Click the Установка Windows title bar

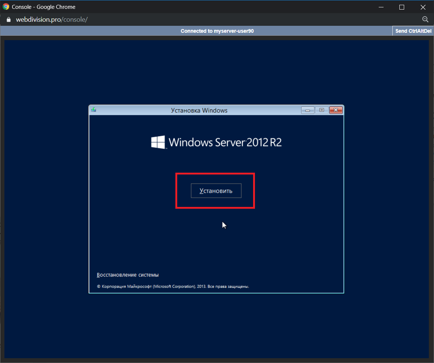pyautogui.click(x=199, y=110)
